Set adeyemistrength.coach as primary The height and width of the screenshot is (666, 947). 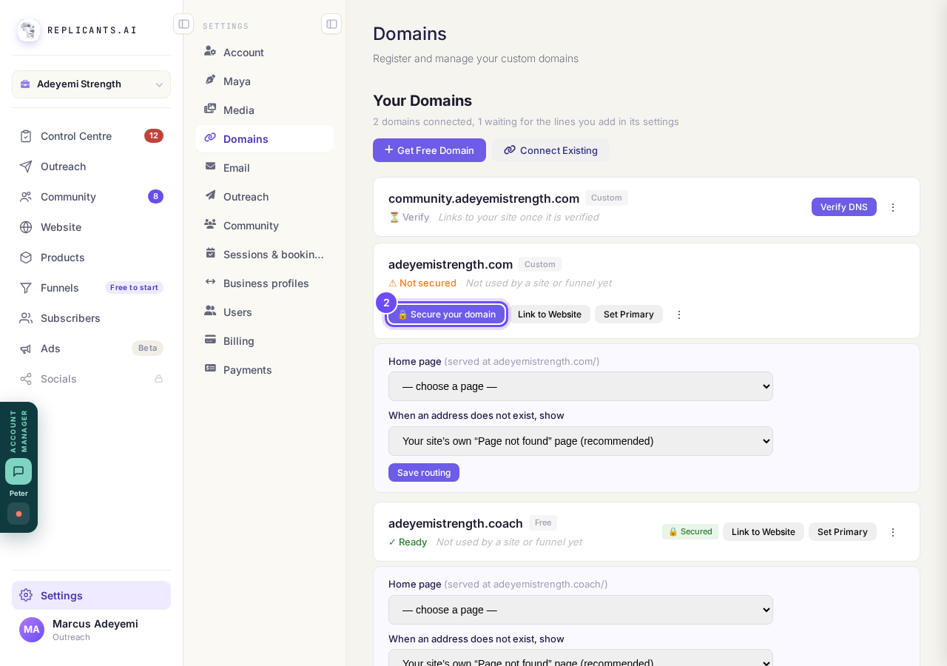tap(843, 532)
